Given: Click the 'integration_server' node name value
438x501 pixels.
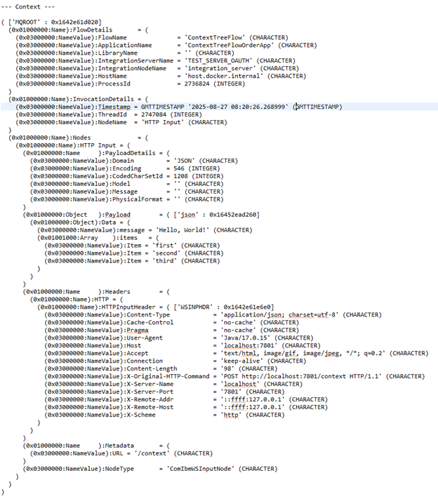Looking at the screenshot, I should (220, 68).
